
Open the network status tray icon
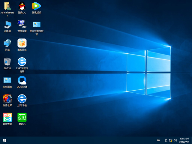click(171, 140)
